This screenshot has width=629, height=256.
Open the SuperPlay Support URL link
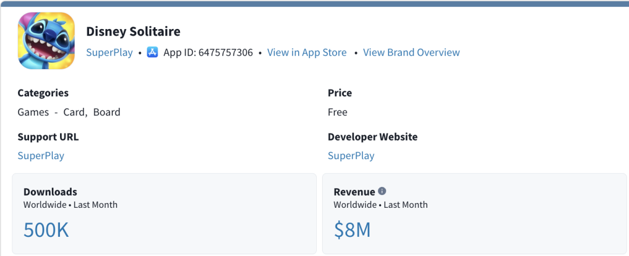pos(41,156)
